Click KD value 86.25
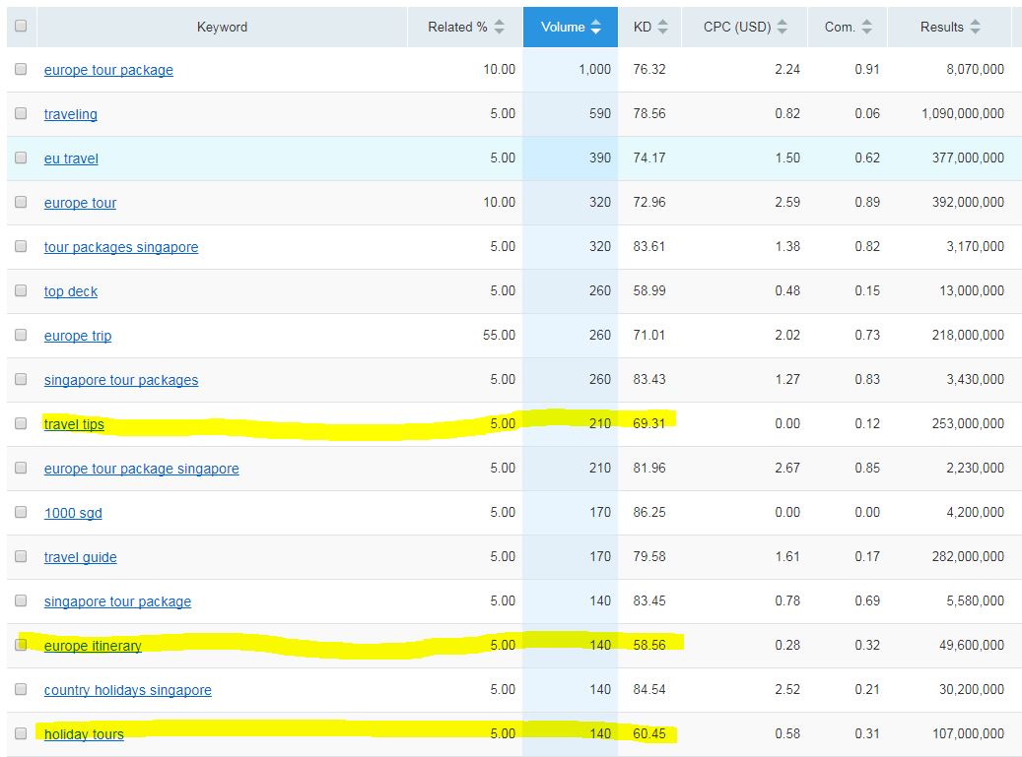 pyautogui.click(x=649, y=512)
